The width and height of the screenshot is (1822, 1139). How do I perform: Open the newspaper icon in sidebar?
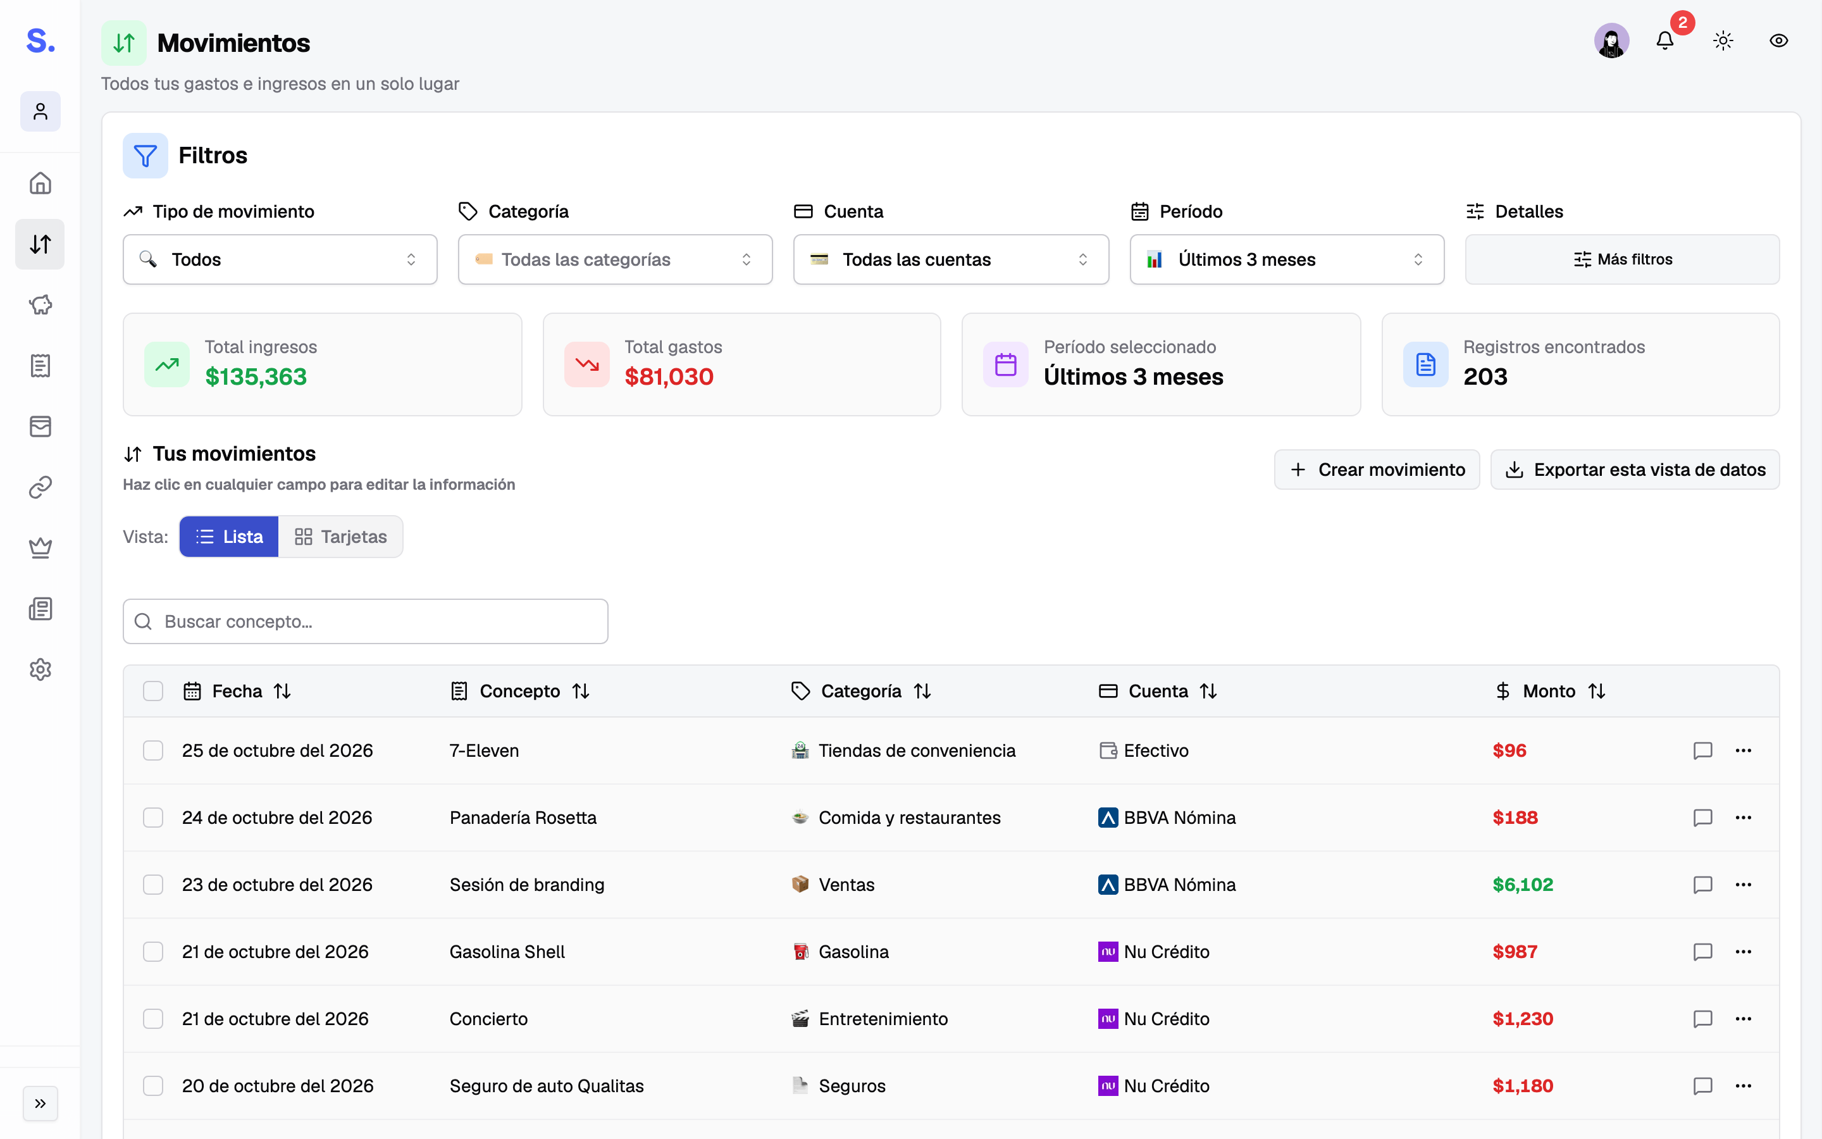click(x=40, y=609)
